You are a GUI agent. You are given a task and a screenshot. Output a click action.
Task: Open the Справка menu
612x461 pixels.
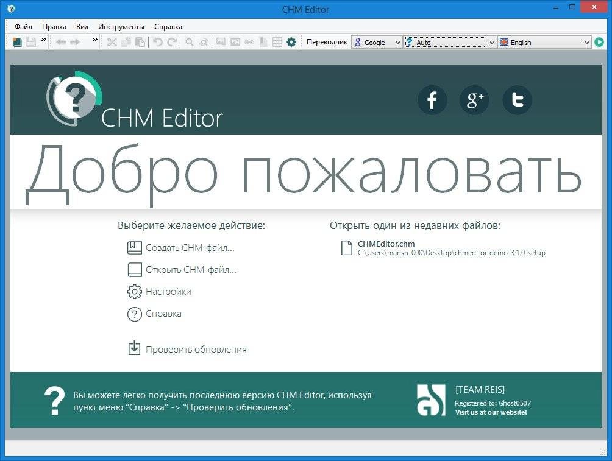click(168, 27)
